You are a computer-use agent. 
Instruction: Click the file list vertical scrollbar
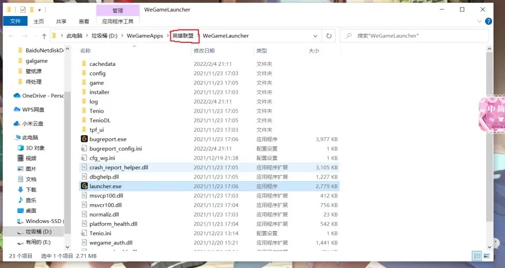pyautogui.click(x=489, y=137)
